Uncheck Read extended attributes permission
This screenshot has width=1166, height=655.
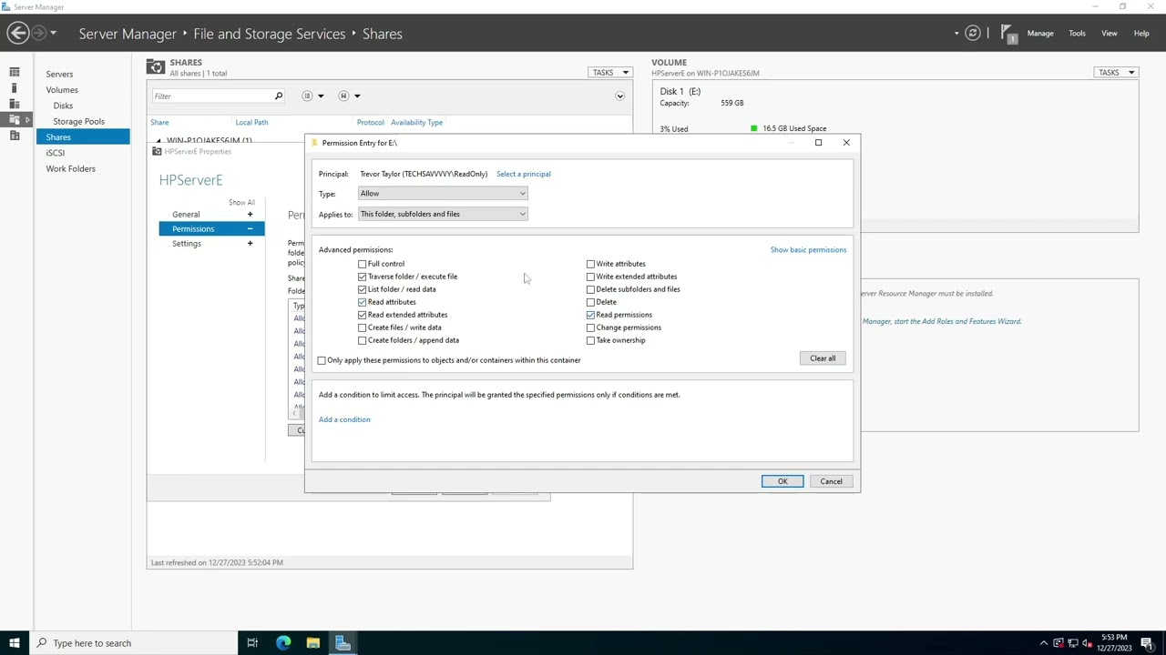(363, 315)
